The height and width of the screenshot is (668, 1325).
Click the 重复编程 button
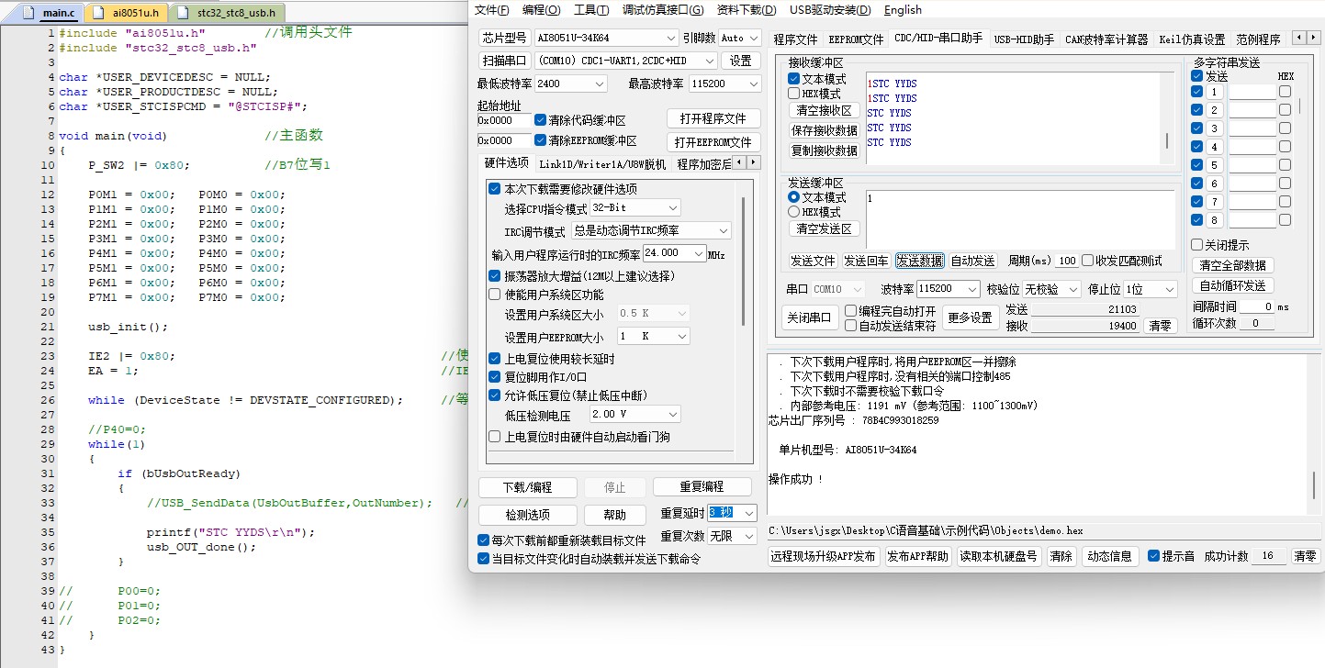[702, 487]
